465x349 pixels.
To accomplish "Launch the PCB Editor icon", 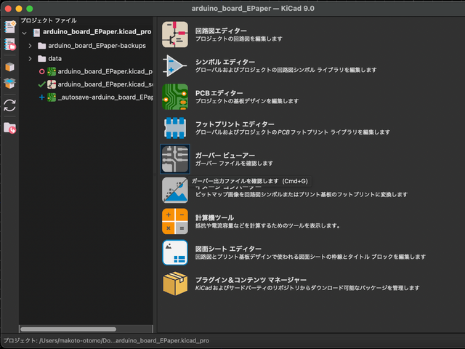I will click(x=175, y=97).
